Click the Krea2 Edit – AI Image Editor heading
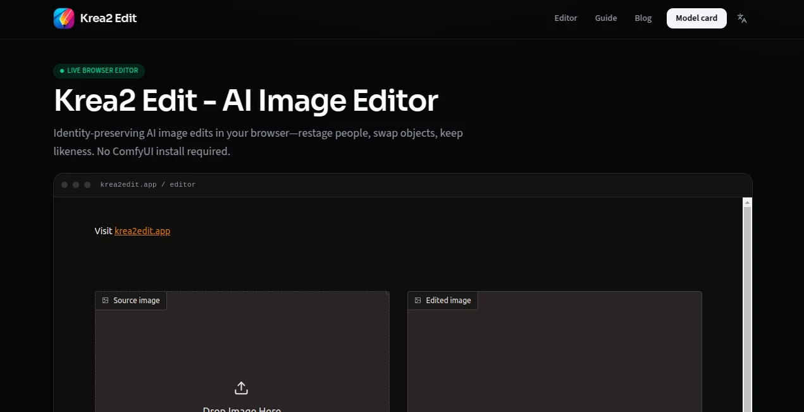Screen dimensions: 804x412 point(246,101)
